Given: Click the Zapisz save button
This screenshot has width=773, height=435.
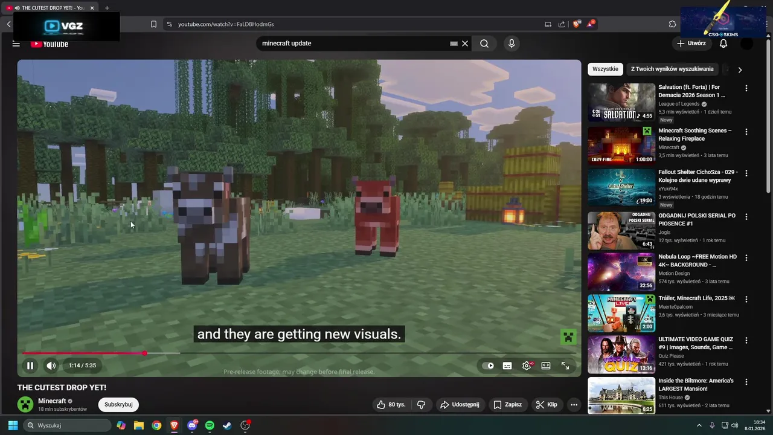Looking at the screenshot, I should click(507, 405).
